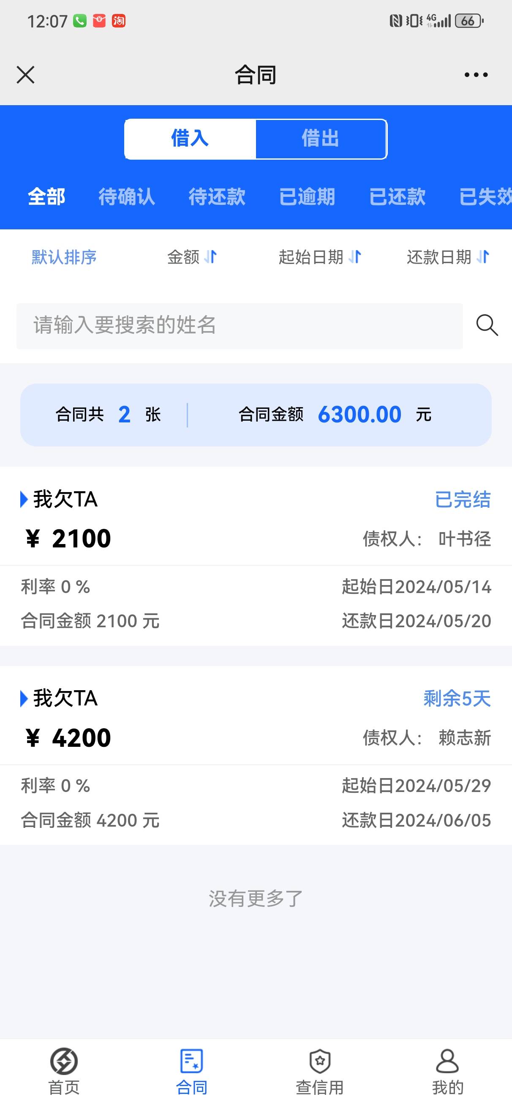Tap the search magnifier icon

pyautogui.click(x=487, y=325)
